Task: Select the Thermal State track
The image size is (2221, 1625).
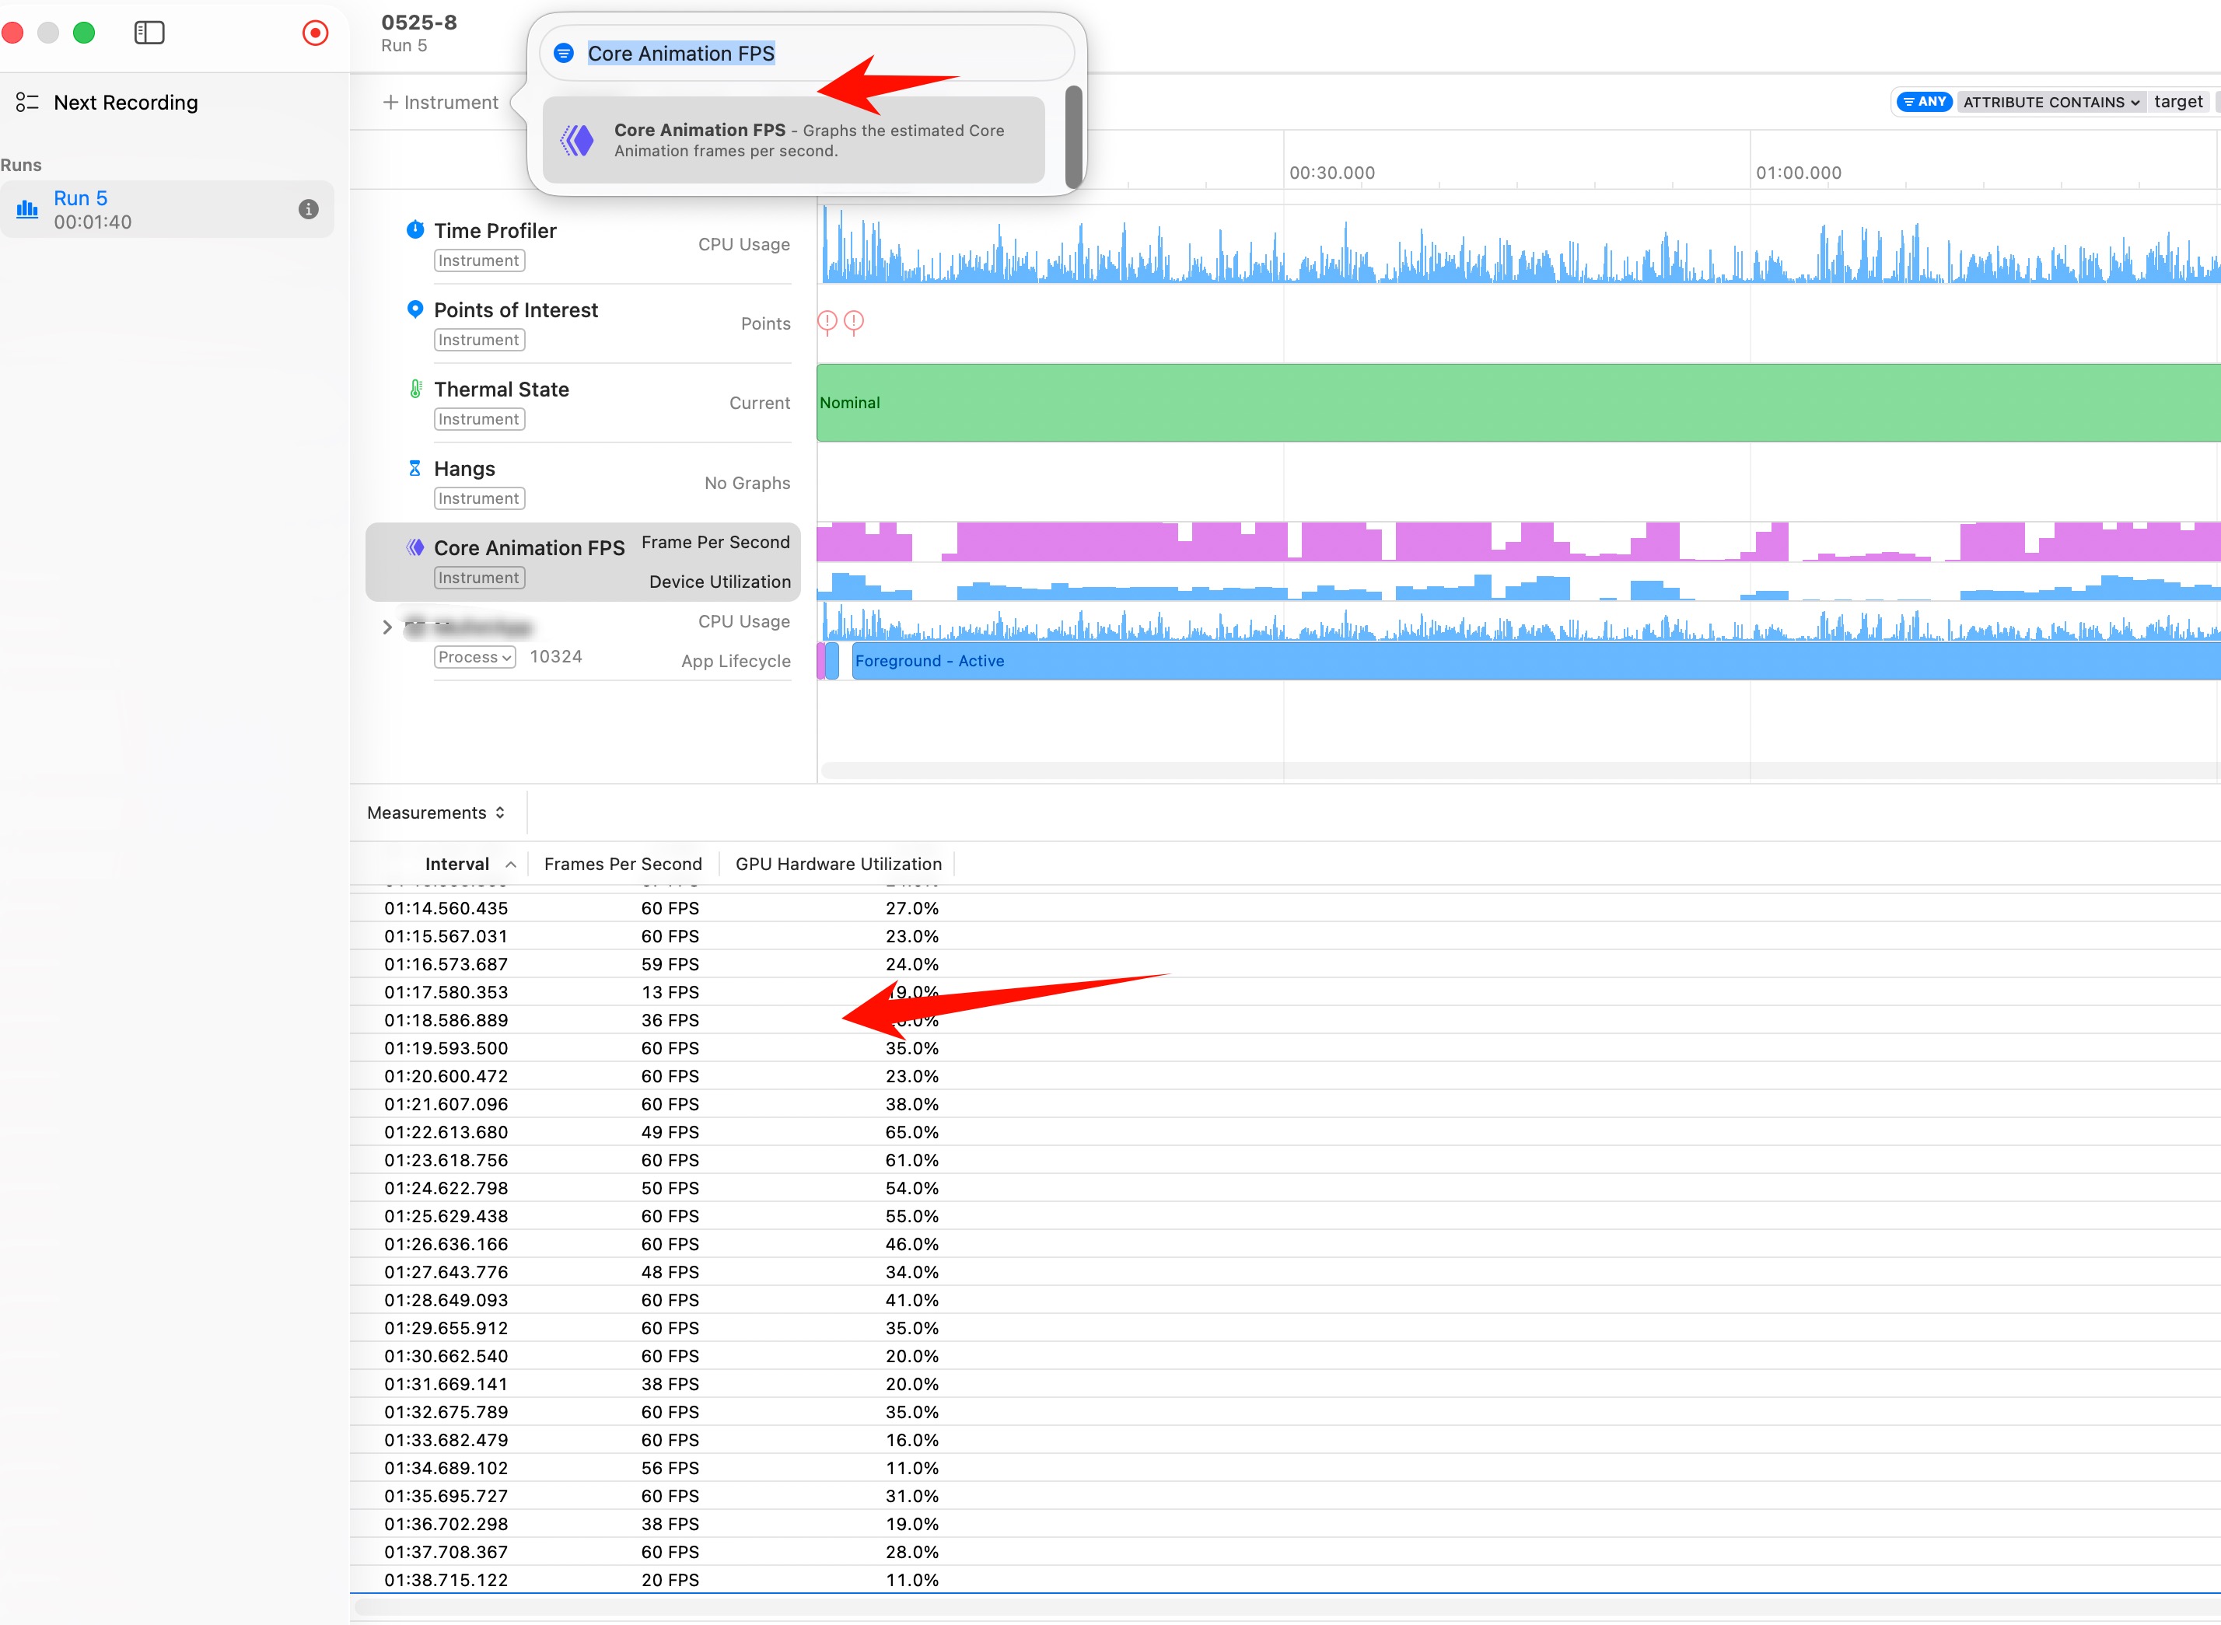Action: coord(584,404)
